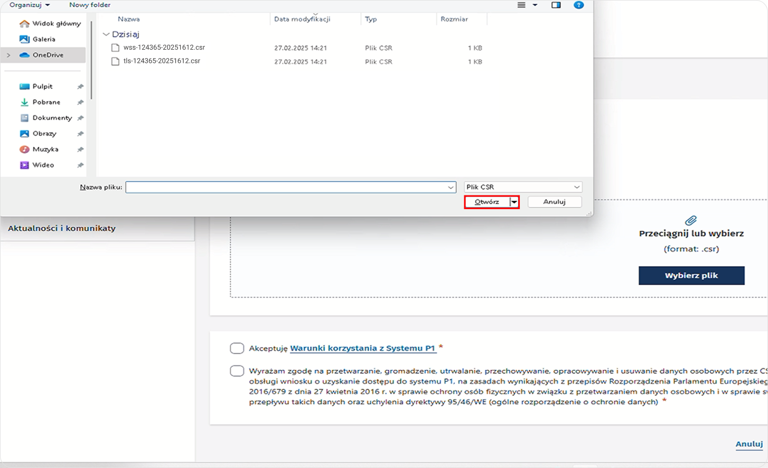Viewport: 768px width, 468px height.
Task: Open the Muzyka folder
Action: [x=45, y=149]
